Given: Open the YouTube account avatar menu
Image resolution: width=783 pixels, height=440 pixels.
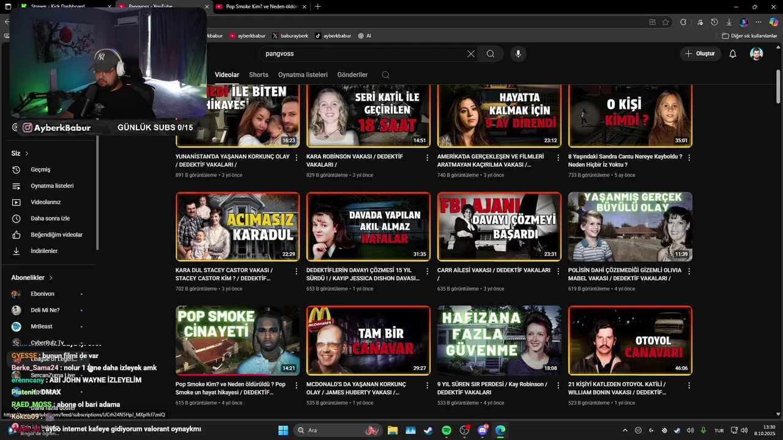Looking at the screenshot, I should 757,54.
